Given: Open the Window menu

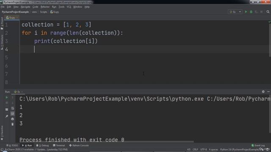Looking at the screenshot, I should coord(77,7).
